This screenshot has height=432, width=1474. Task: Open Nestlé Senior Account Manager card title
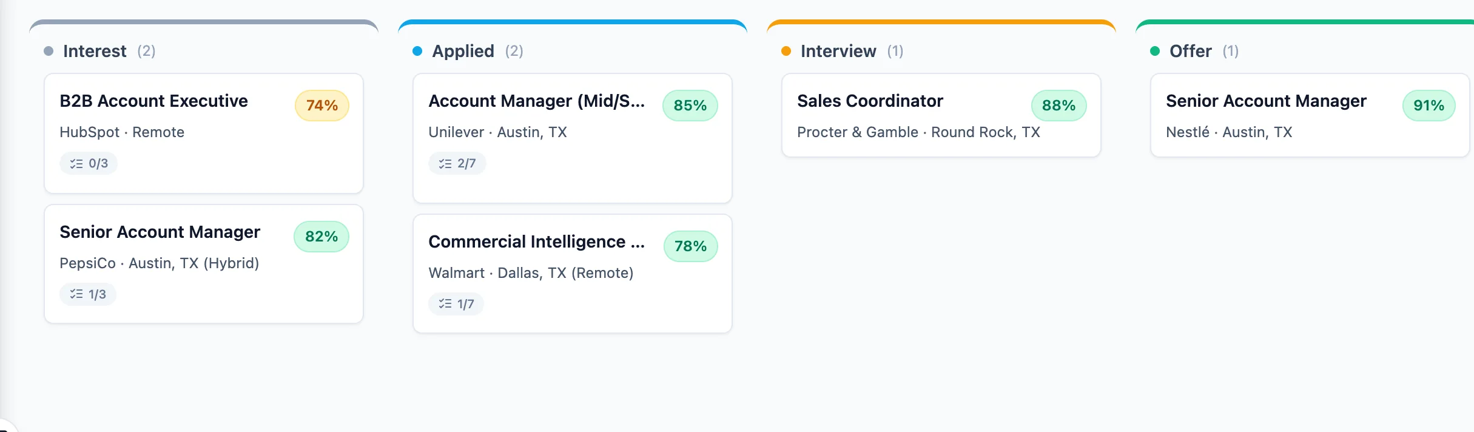pyautogui.click(x=1267, y=101)
